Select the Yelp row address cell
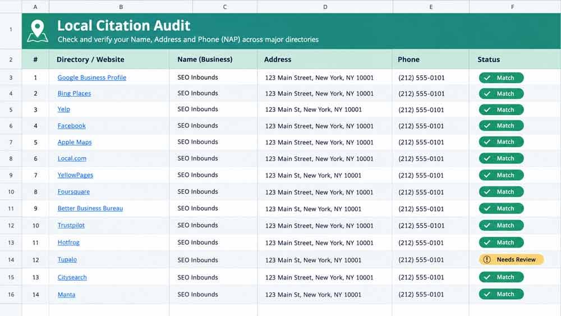The image size is (561, 316). 324,109
